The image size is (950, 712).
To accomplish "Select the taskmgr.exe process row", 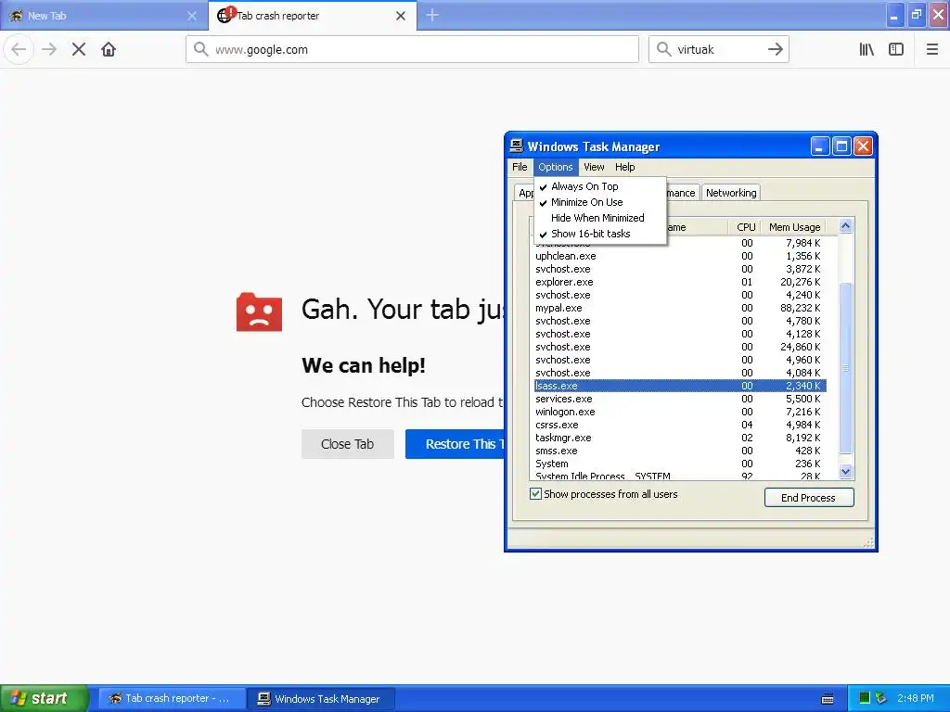I will [680, 438].
